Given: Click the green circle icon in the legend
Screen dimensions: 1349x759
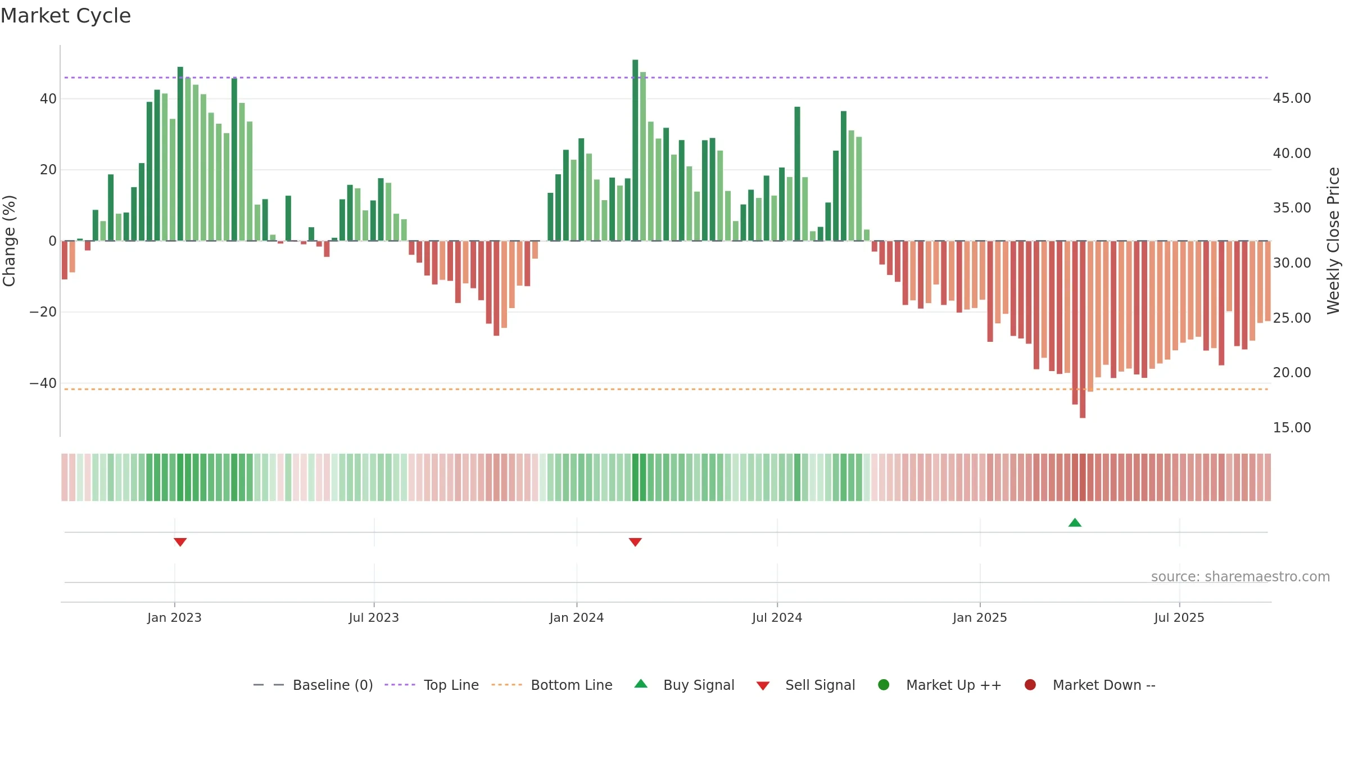Looking at the screenshot, I should 884,685.
